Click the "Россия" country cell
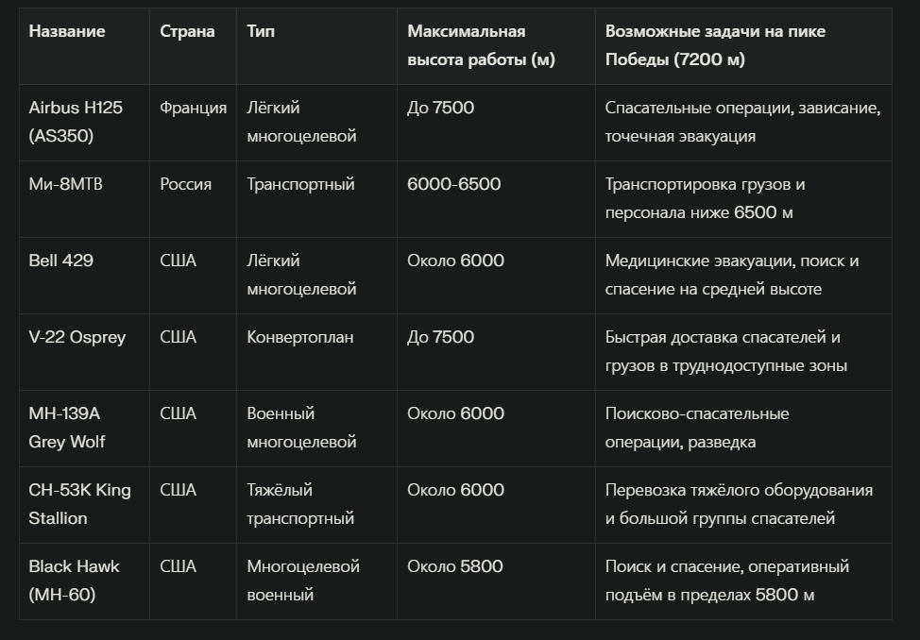Screen dimensions: 920x640 pos(186,184)
